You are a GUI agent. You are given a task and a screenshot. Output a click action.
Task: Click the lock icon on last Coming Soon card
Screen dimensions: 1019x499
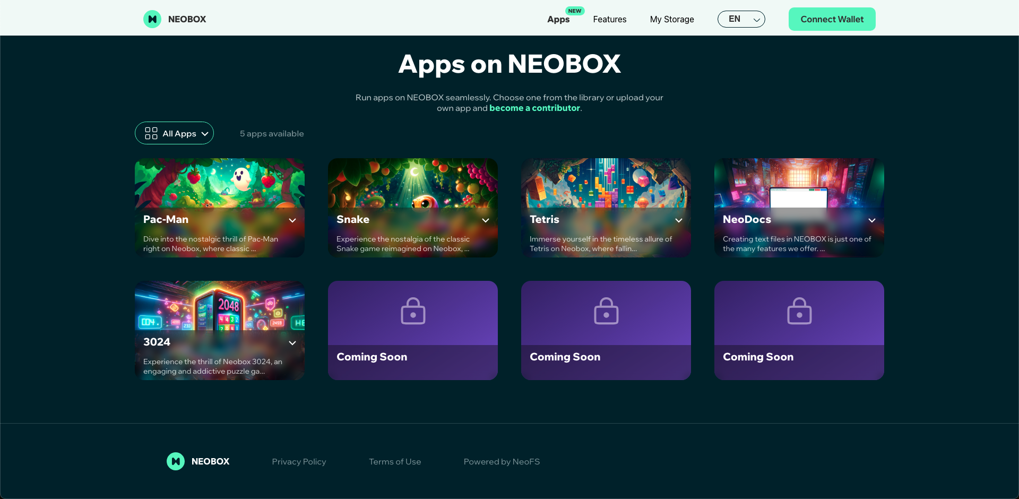[x=799, y=311]
